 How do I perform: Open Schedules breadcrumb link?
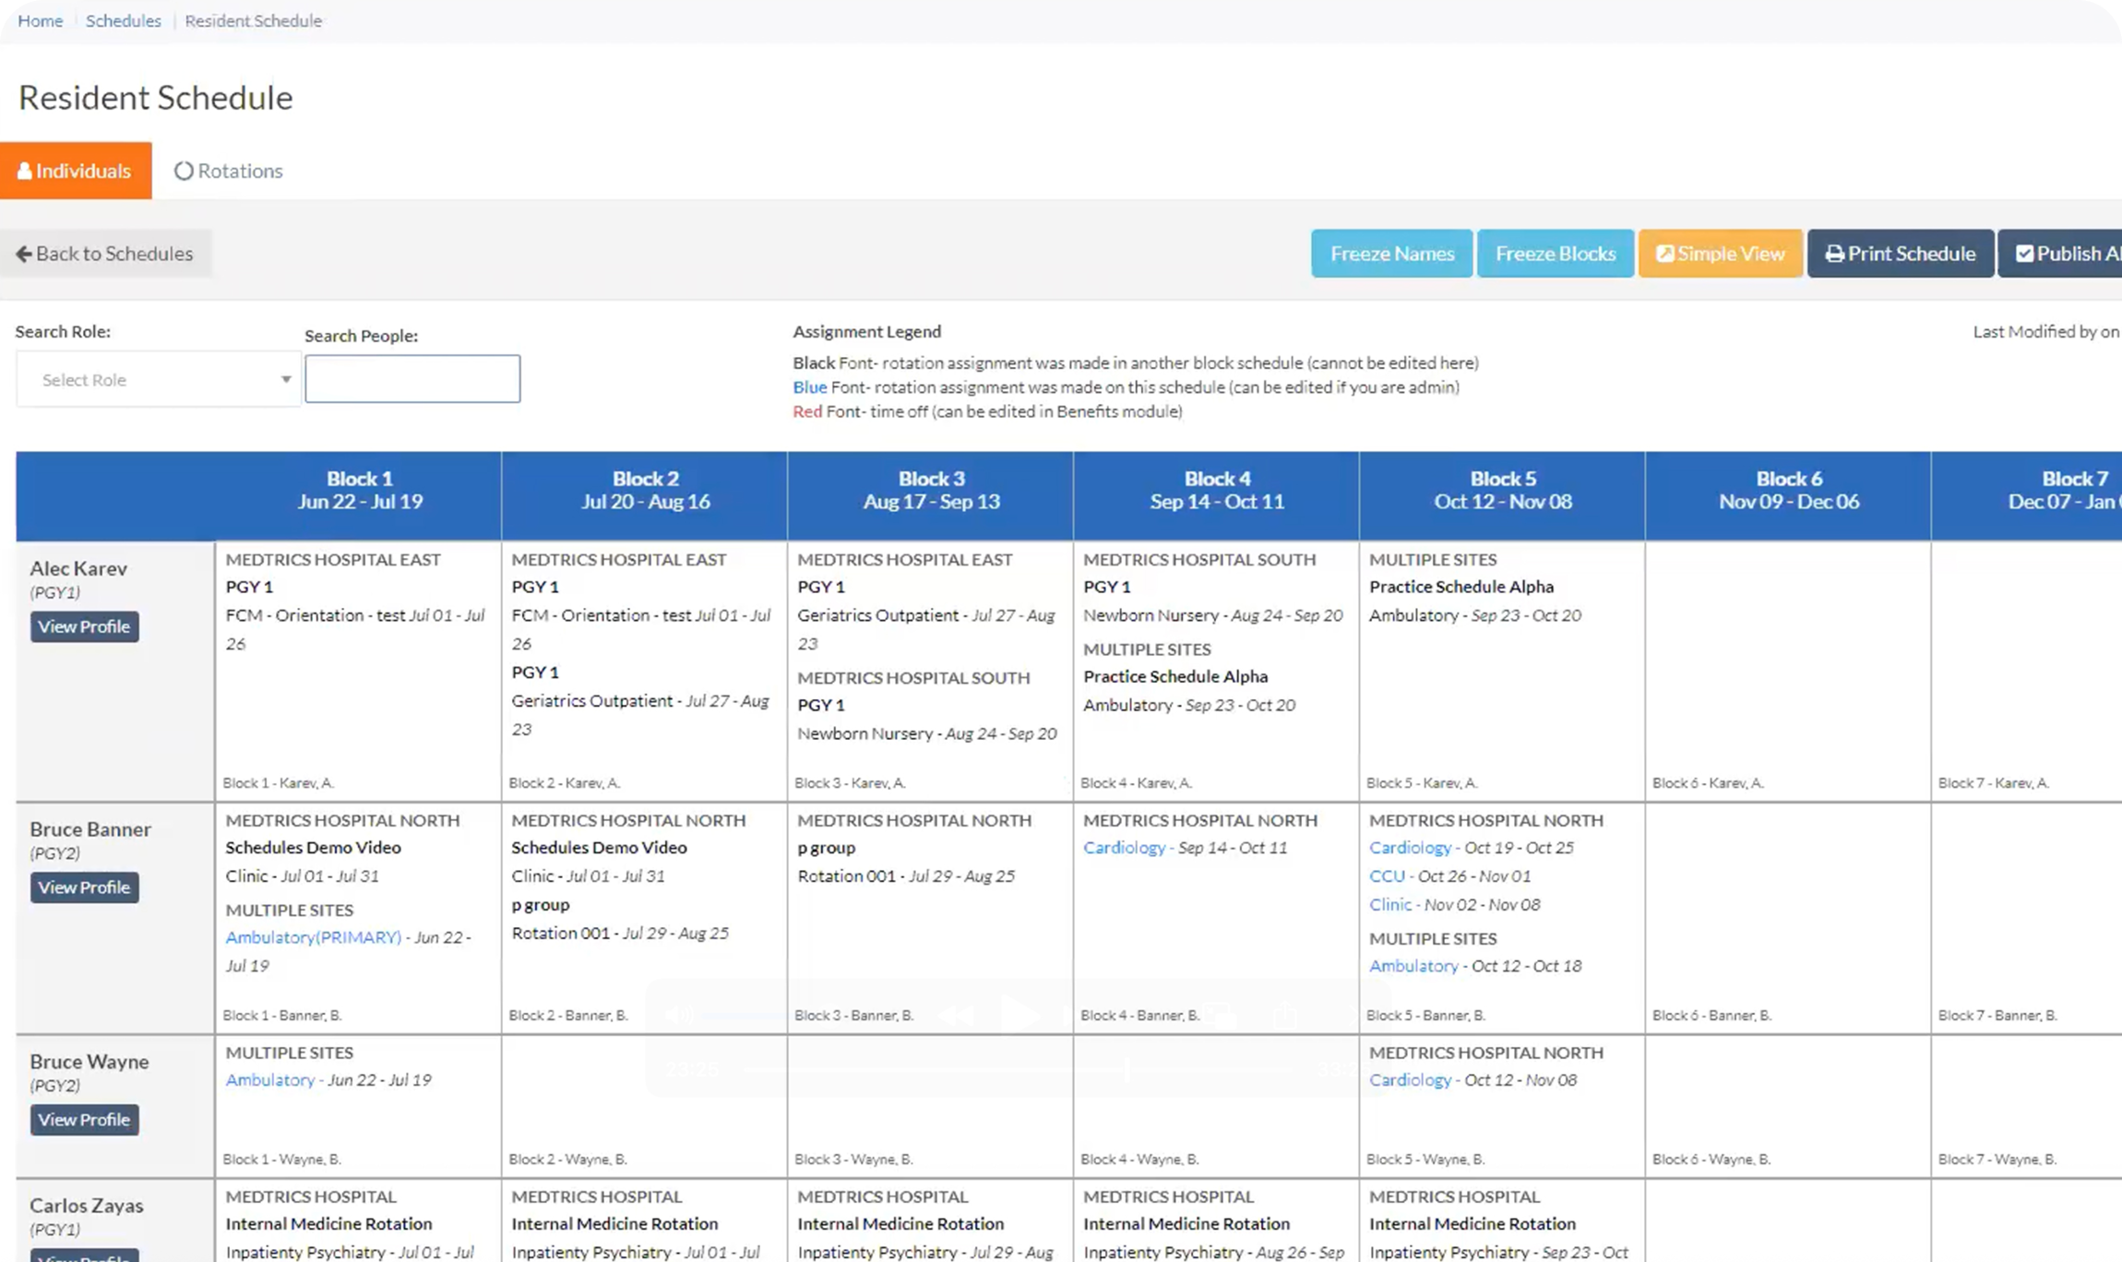[123, 20]
